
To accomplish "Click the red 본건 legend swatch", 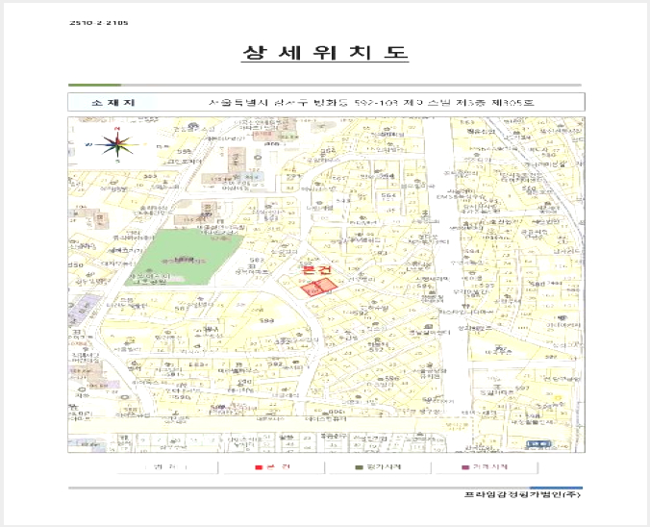I will click(x=259, y=467).
